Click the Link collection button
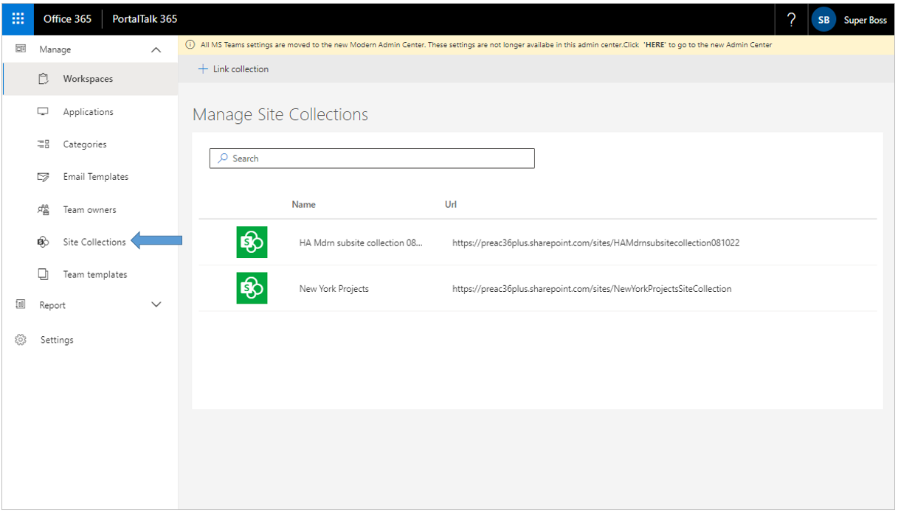 pos(234,69)
